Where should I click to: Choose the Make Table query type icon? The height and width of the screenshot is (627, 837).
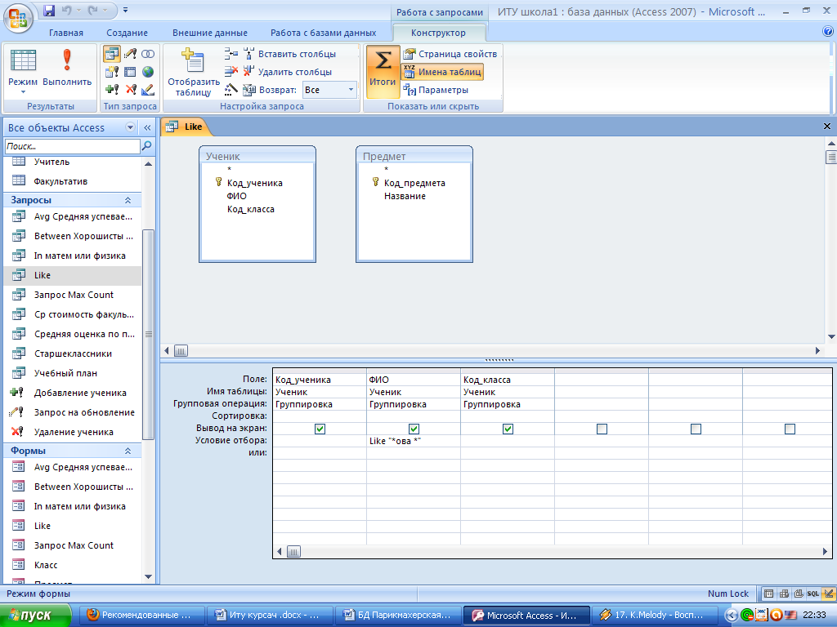point(111,72)
